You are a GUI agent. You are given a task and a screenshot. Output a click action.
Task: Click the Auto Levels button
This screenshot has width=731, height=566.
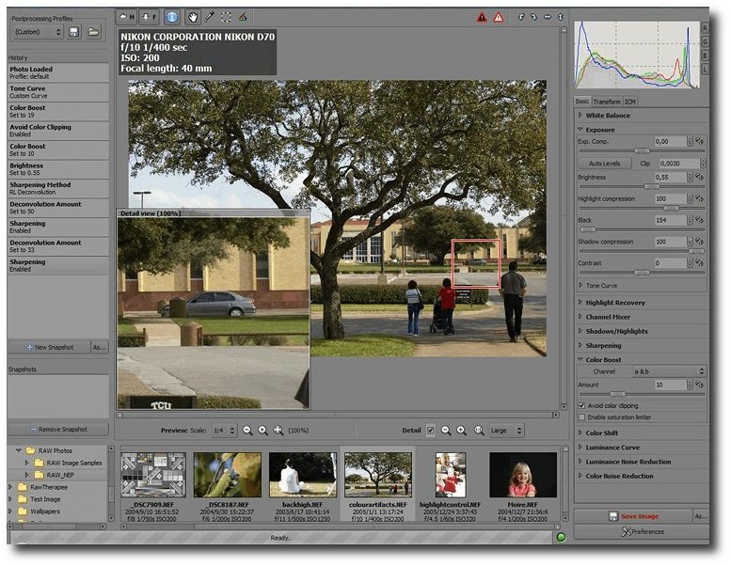click(605, 164)
